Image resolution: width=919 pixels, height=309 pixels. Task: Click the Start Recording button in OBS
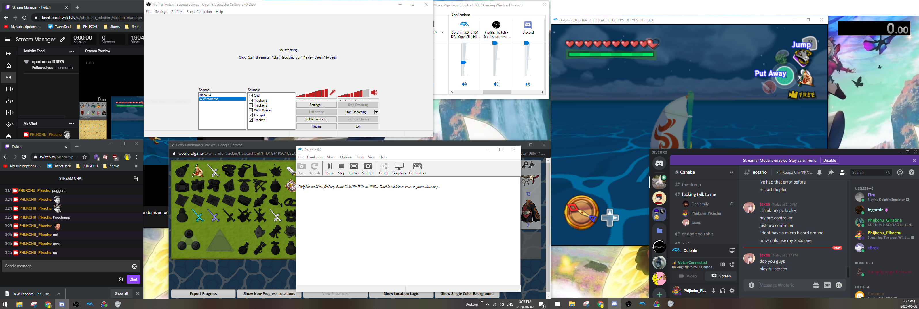(356, 112)
